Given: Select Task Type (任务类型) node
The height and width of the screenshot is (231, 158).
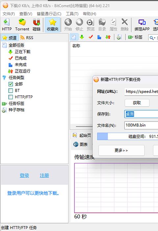Looking at the screenshot, I should (16, 78).
